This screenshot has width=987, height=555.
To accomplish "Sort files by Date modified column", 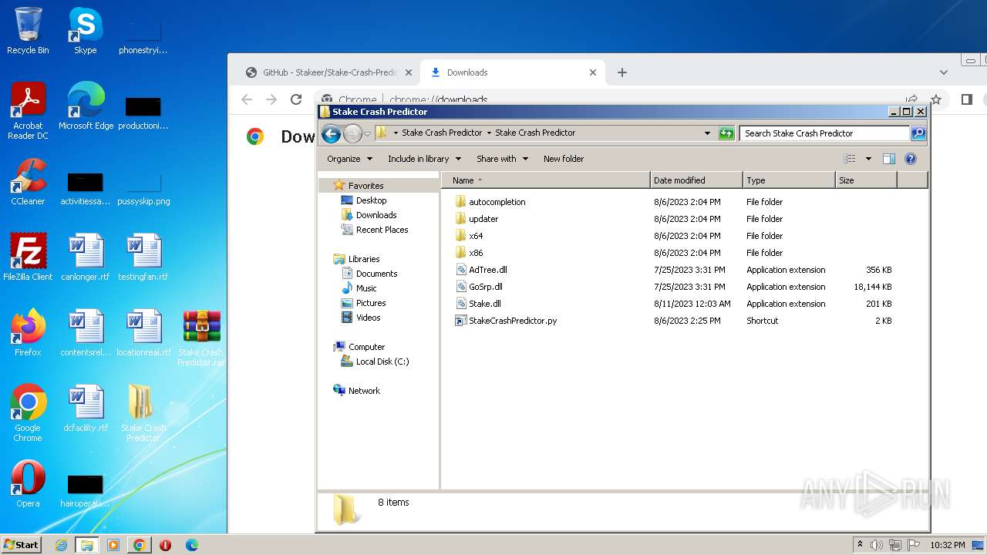I will 696,180.
